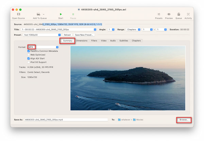This screenshot has height=141, width=204.
Task: Switch to the Dimensions tab
Action: (82, 41)
